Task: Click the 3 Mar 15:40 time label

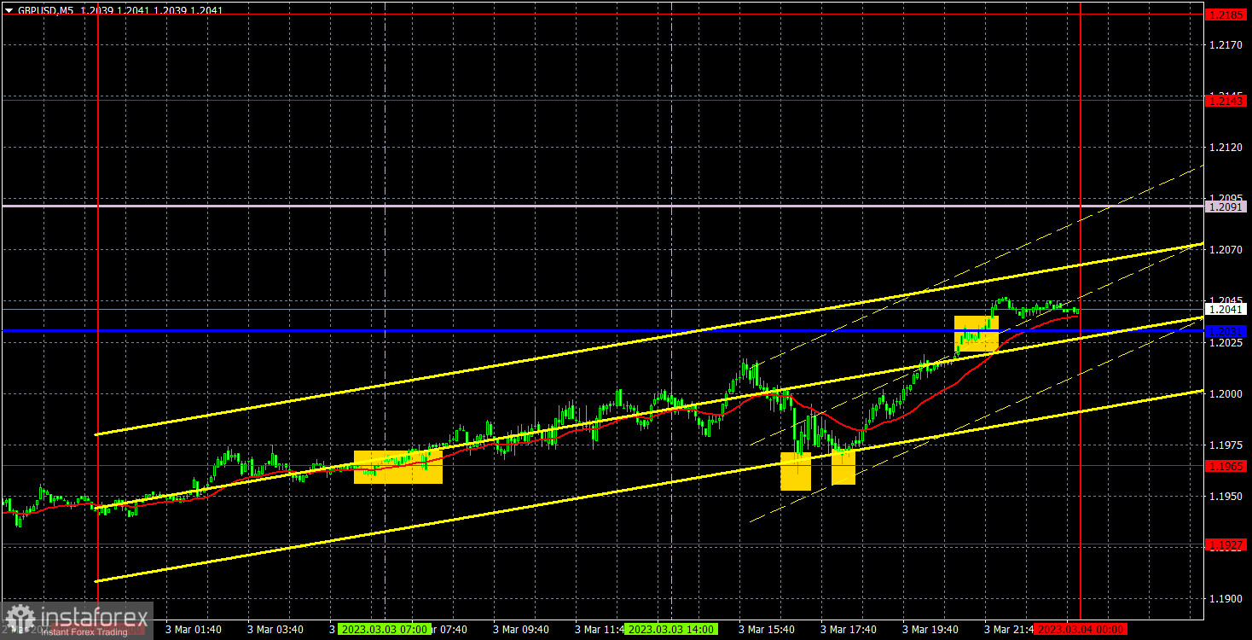Action: pos(767,629)
